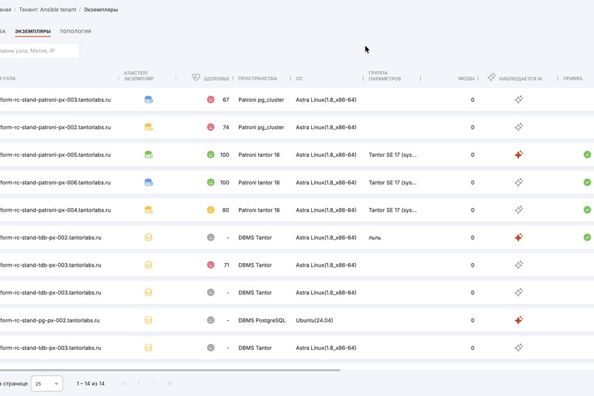Click yellow cluster icon for patroni-px-002 row
The width and height of the screenshot is (594, 396).
click(148, 127)
